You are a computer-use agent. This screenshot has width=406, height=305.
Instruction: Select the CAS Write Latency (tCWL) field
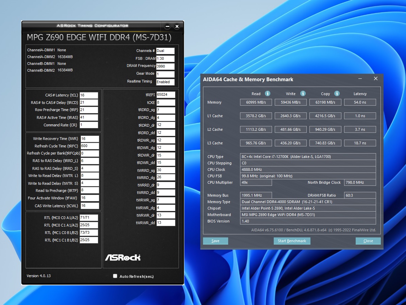tap(90, 206)
